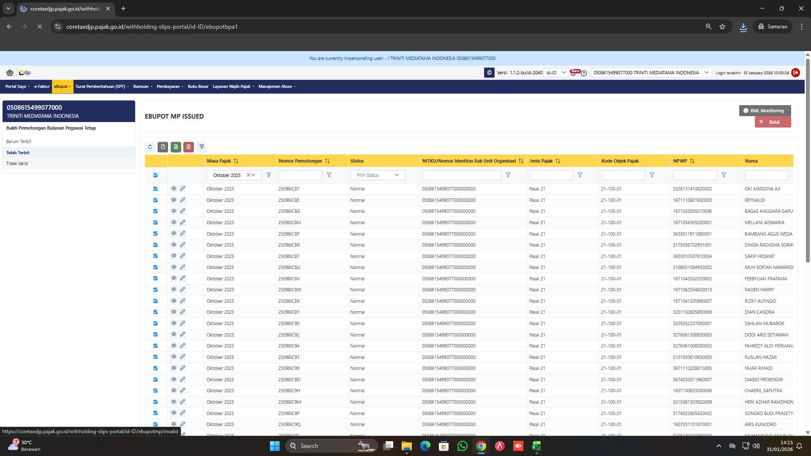Image resolution: width=811 pixels, height=456 pixels.
Task: Select the Telah Terbit tab
Action: click(x=18, y=152)
